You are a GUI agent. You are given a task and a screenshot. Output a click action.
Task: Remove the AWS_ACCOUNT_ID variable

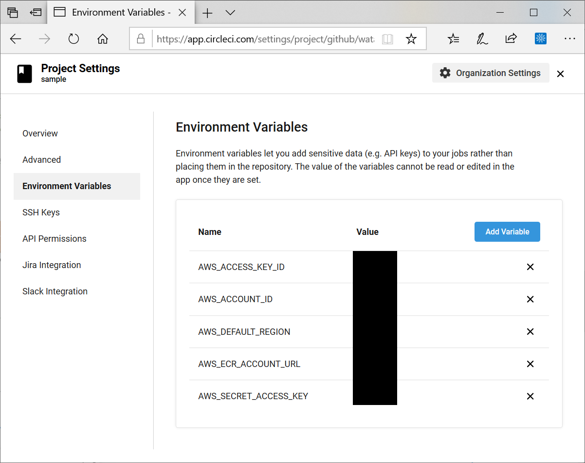point(530,299)
